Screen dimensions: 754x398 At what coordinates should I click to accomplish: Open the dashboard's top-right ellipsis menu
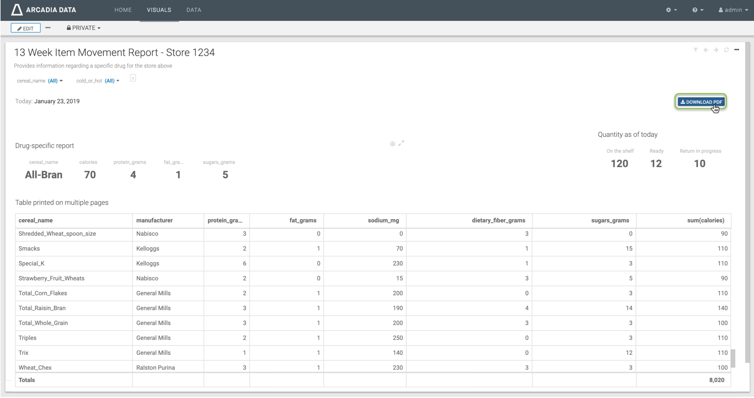[x=736, y=50]
